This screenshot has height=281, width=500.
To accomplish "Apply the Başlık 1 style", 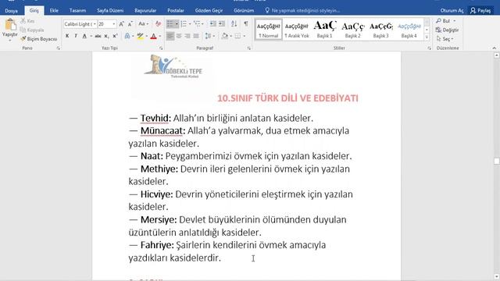I will point(325,30).
